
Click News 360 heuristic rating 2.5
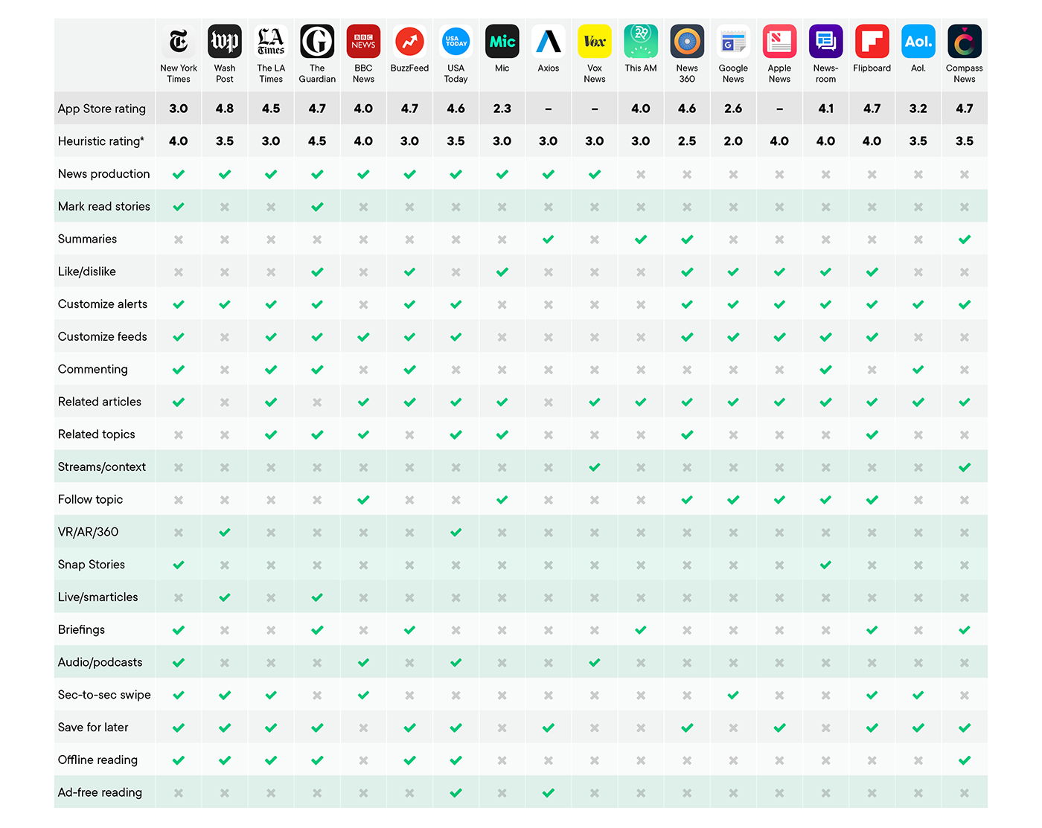[x=687, y=141]
